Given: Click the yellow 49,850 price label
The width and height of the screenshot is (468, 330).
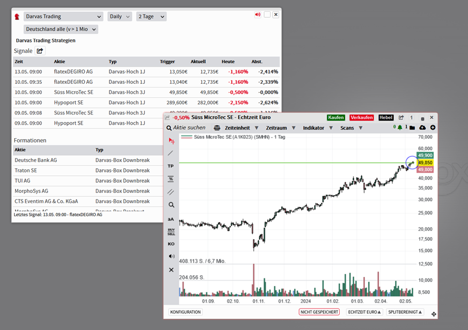Looking at the screenshot, I should pyautogui.click(x=425, y=163).
